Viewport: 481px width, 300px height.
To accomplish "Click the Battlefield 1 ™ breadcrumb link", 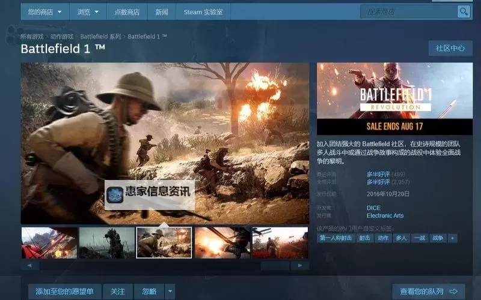I will tap(147, 37).
